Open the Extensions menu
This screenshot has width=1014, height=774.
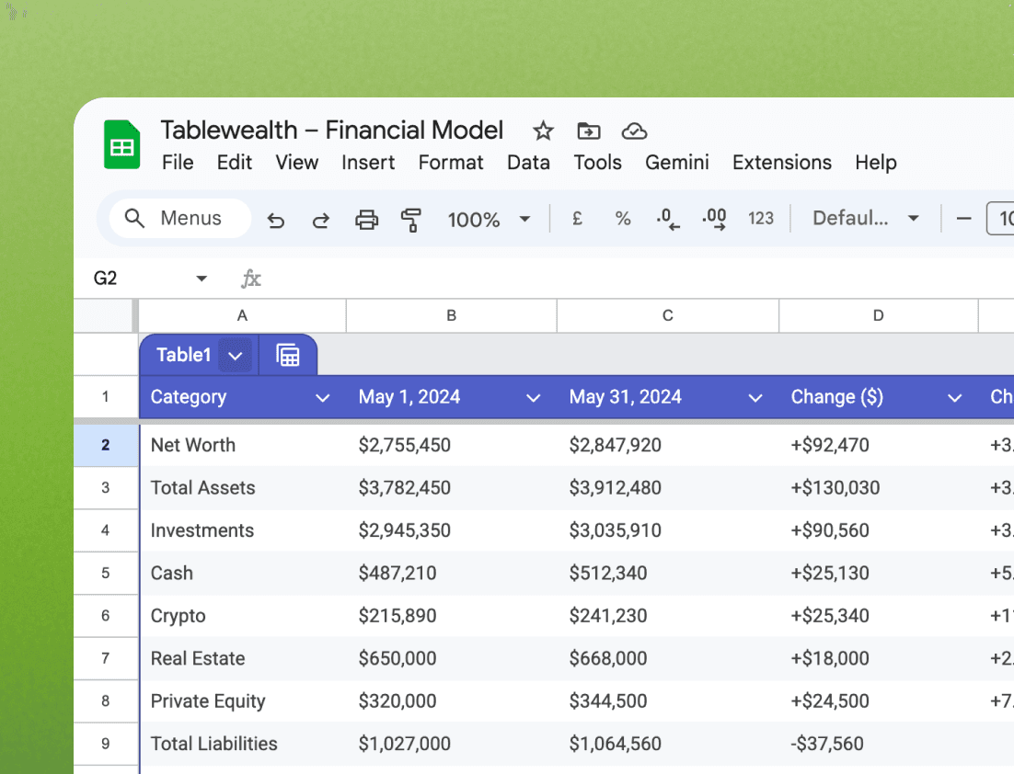(x=782, y=162)
